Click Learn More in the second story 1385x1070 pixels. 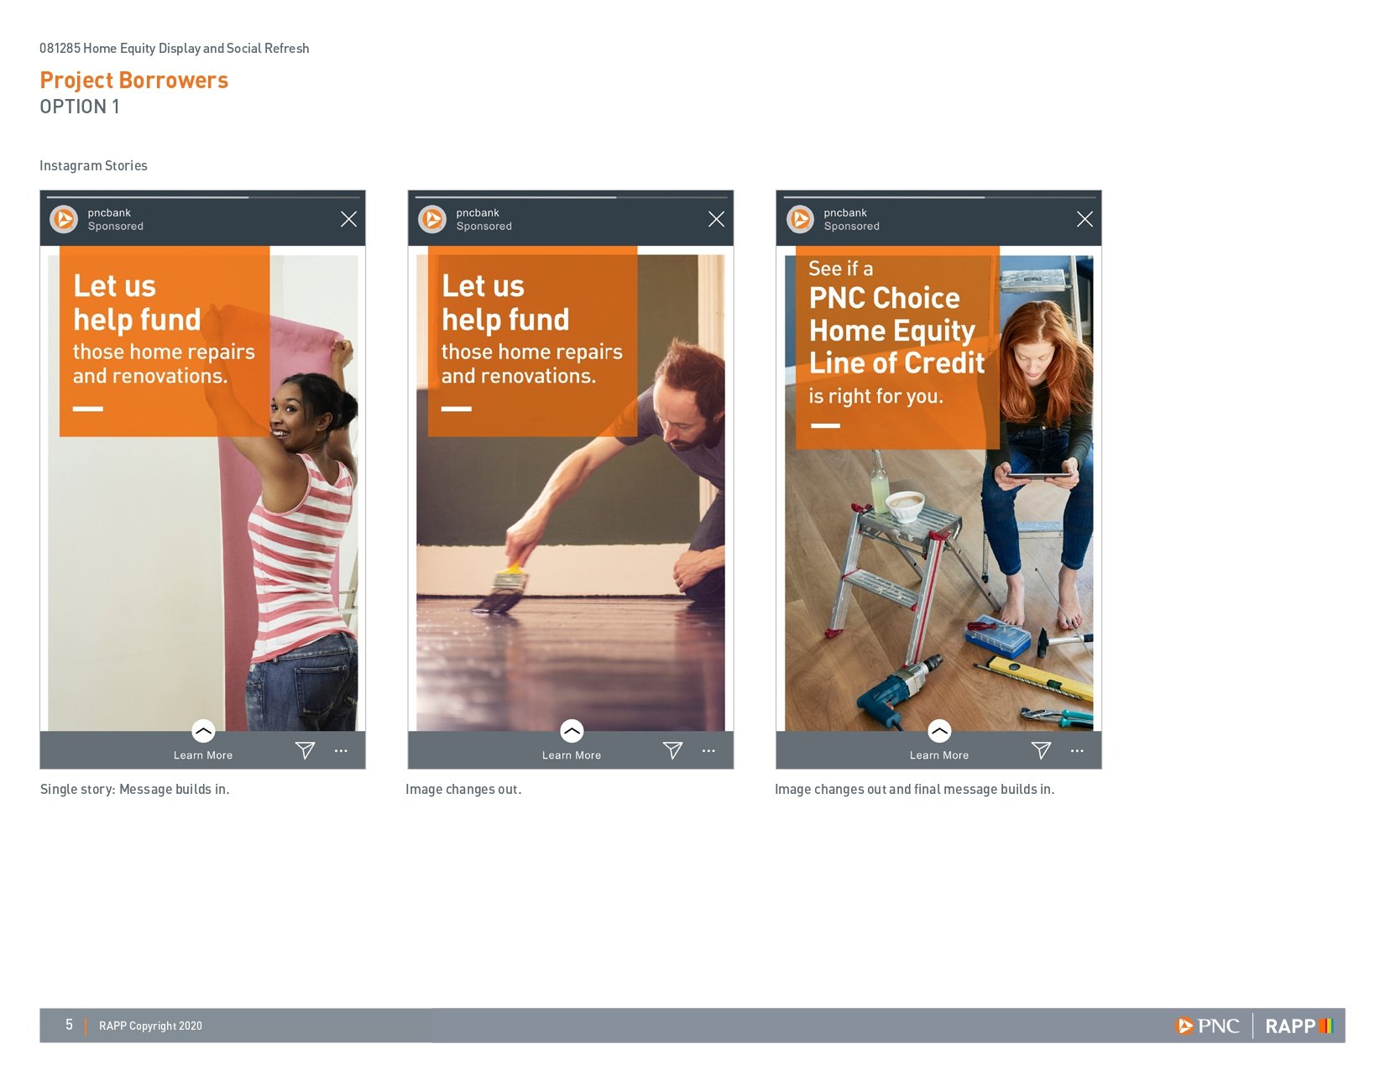click(572, 755)
